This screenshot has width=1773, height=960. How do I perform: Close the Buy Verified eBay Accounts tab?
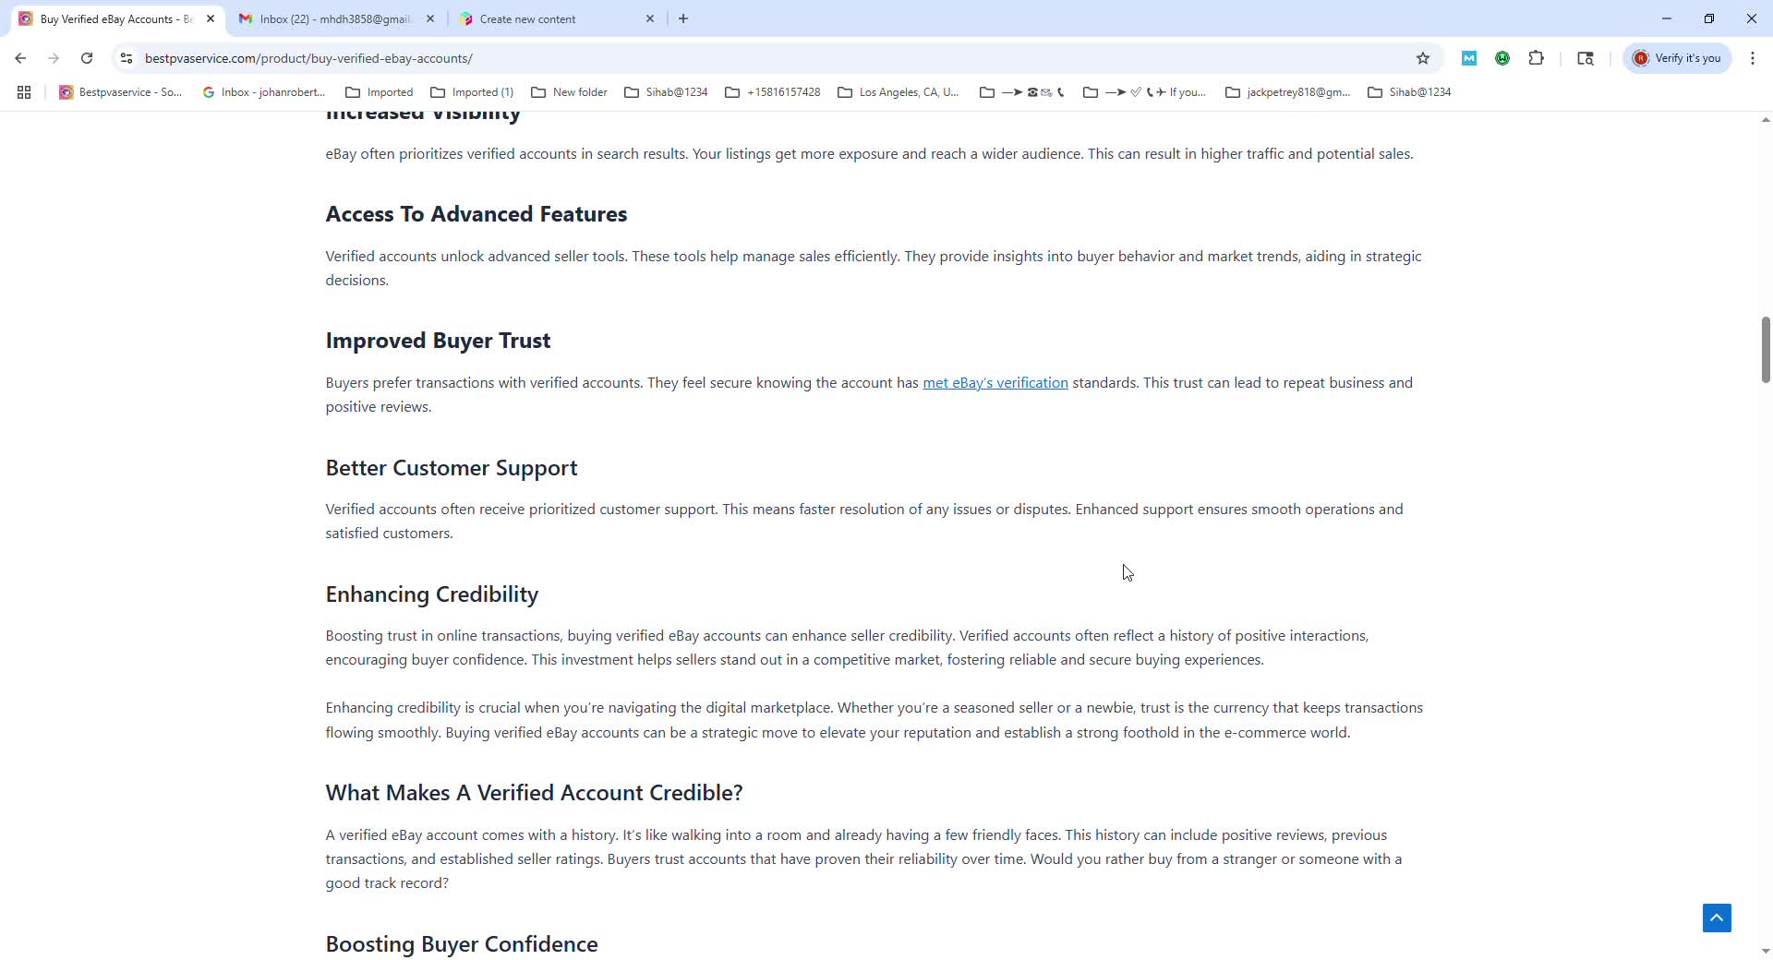point(211,18)
